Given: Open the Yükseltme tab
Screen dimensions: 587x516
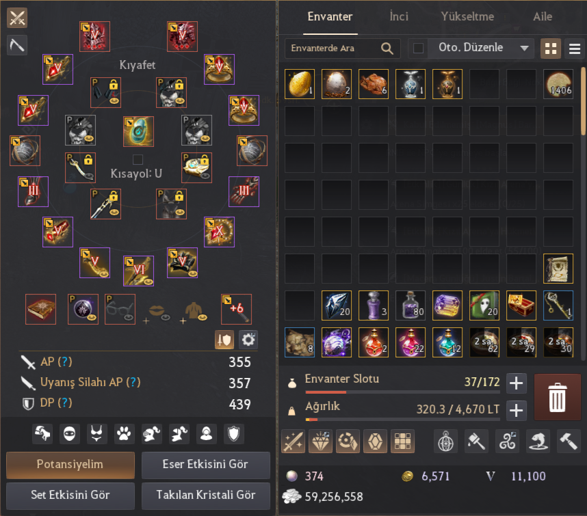Looking at the screenshot, I should point(467,16).
